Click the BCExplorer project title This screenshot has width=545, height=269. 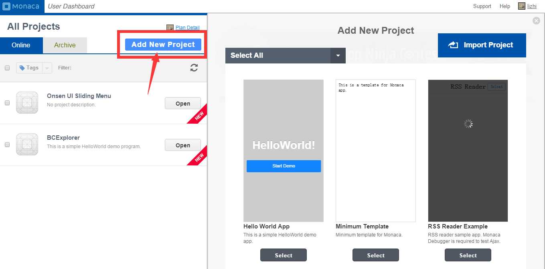click(63, 138)
